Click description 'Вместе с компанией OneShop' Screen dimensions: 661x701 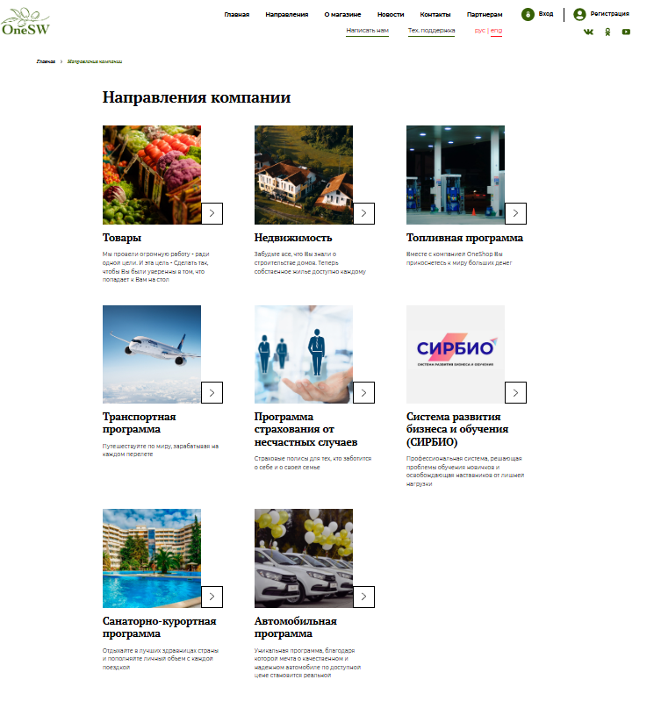click(459, 259)
